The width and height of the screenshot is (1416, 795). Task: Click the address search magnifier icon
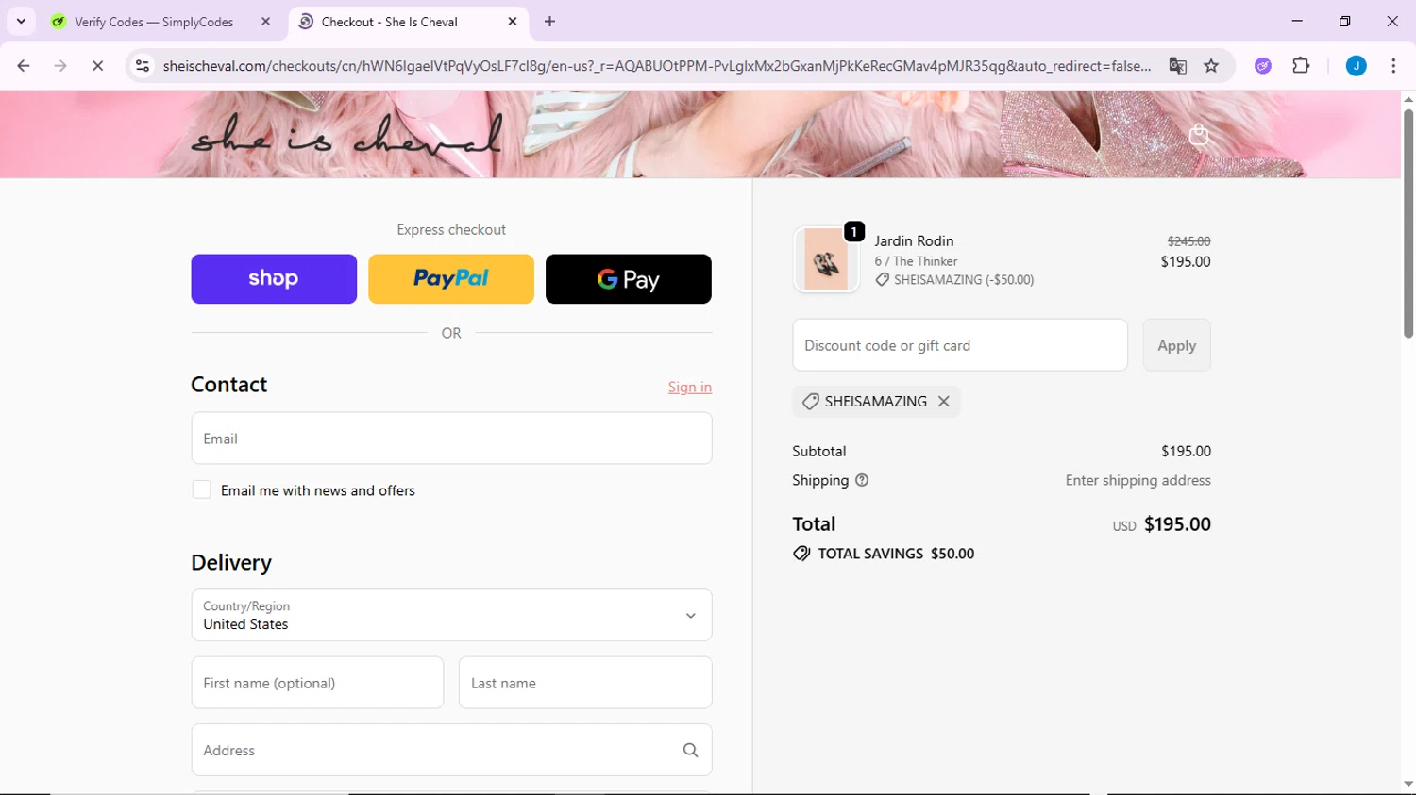click(x=690, y=751)
